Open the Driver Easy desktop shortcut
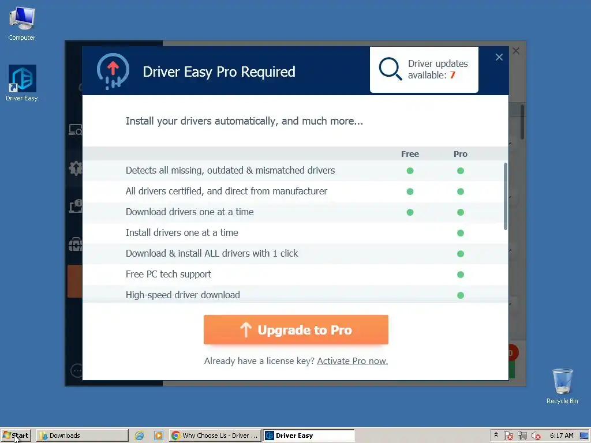 tap(22, 83)
